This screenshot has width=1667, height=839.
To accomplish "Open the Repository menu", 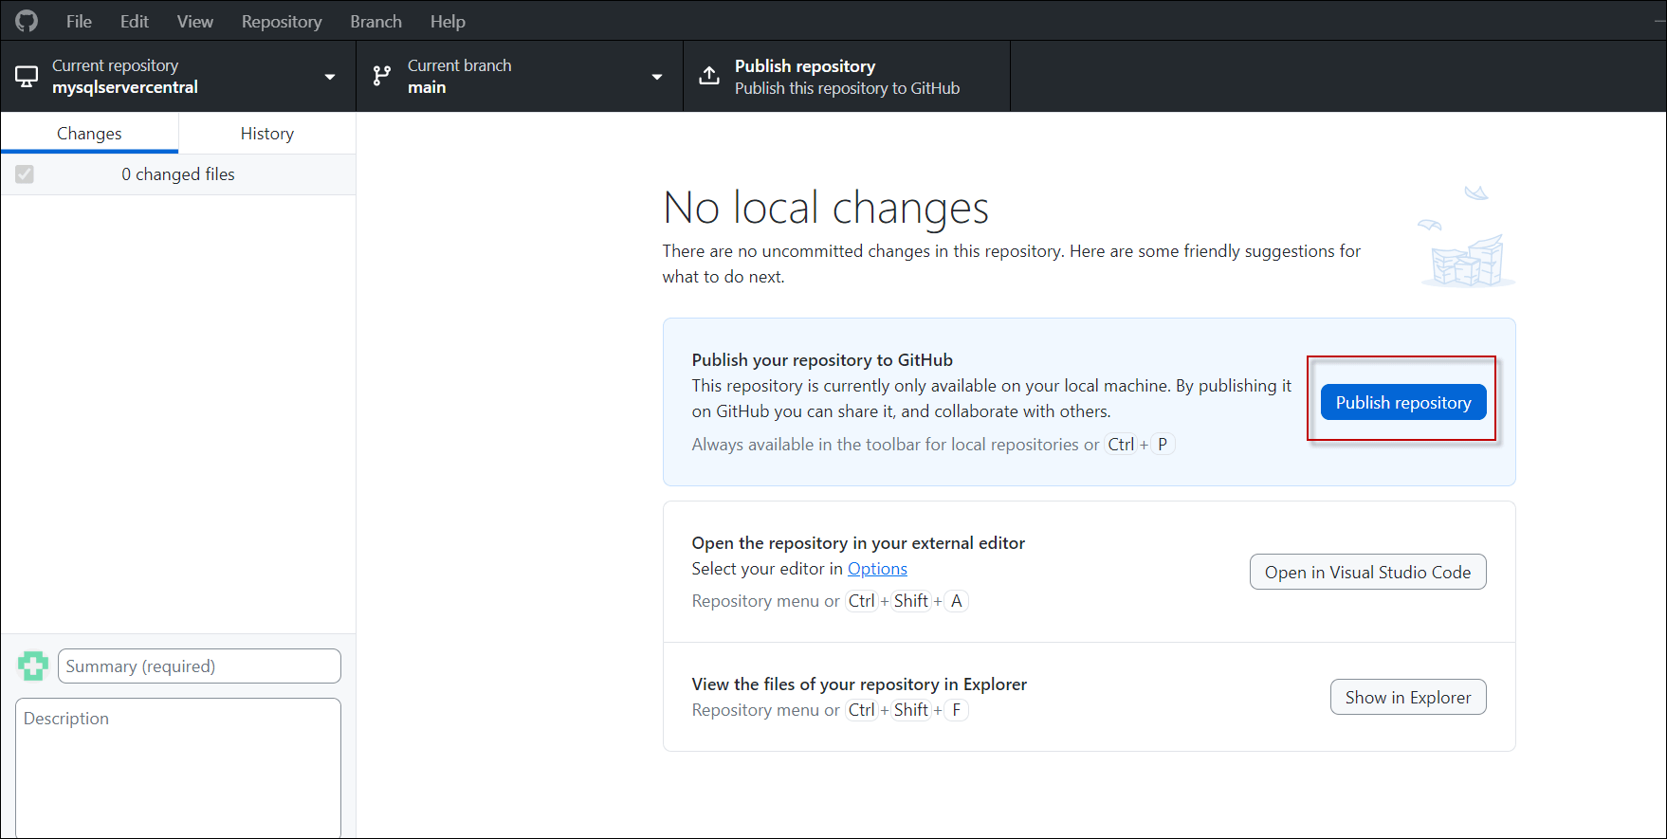I will tap(282, 21).
